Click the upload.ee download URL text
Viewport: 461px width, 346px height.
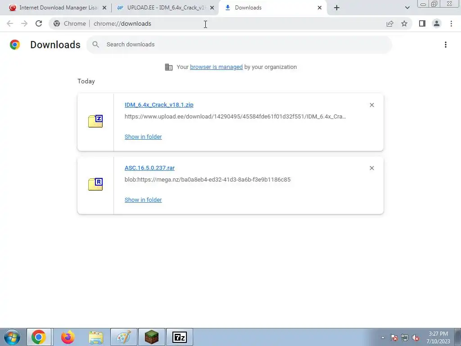235,117
